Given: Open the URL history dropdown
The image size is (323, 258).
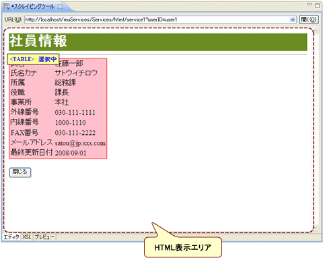Looking at the screenshot, I should [x=293, y=19].
